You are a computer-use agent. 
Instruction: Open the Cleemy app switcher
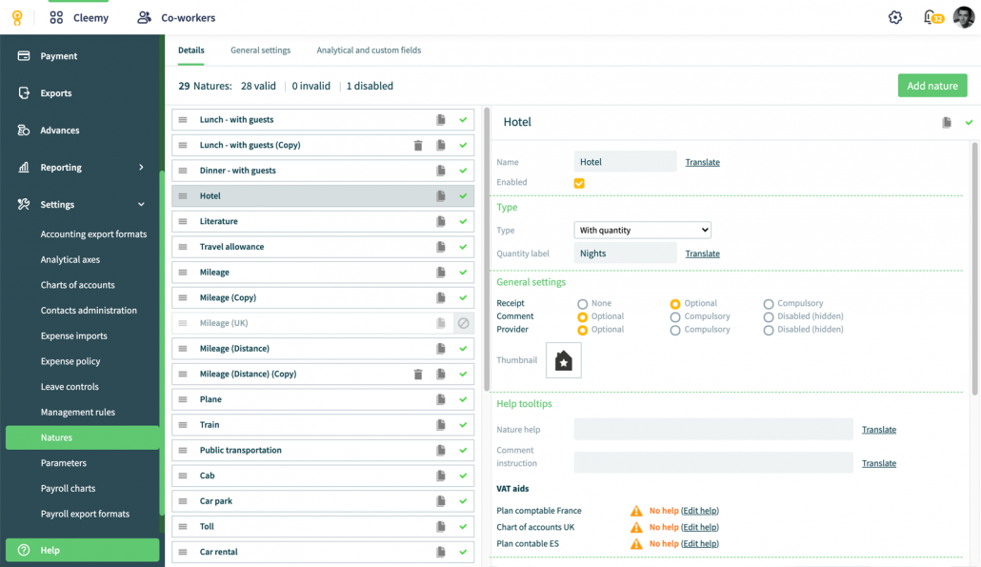point(79,17)
